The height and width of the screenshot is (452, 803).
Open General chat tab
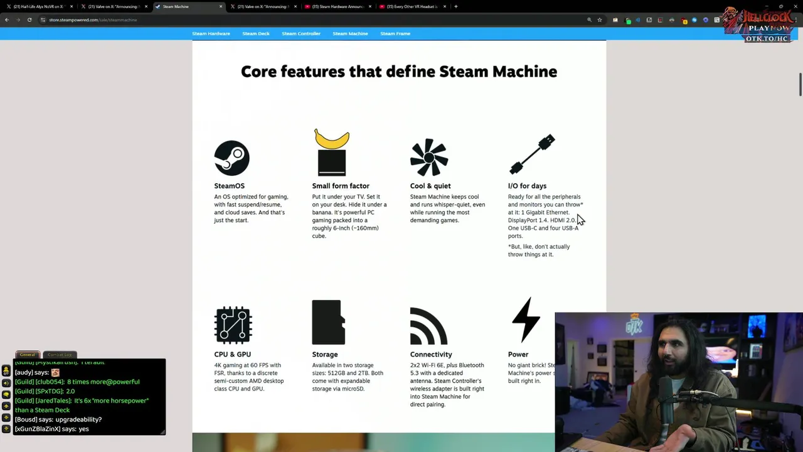[x=27, y=355]
